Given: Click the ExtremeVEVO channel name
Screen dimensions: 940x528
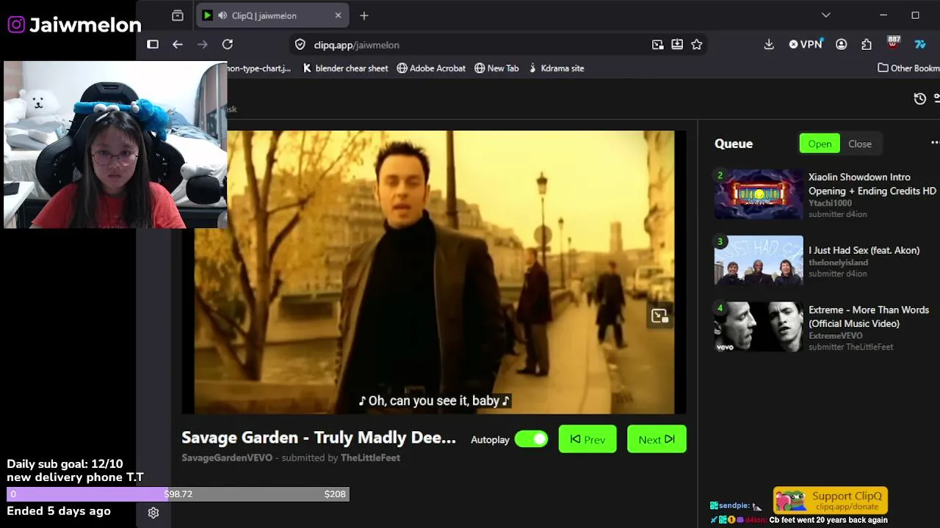Looking at the screenshot, I should (836, 336).
